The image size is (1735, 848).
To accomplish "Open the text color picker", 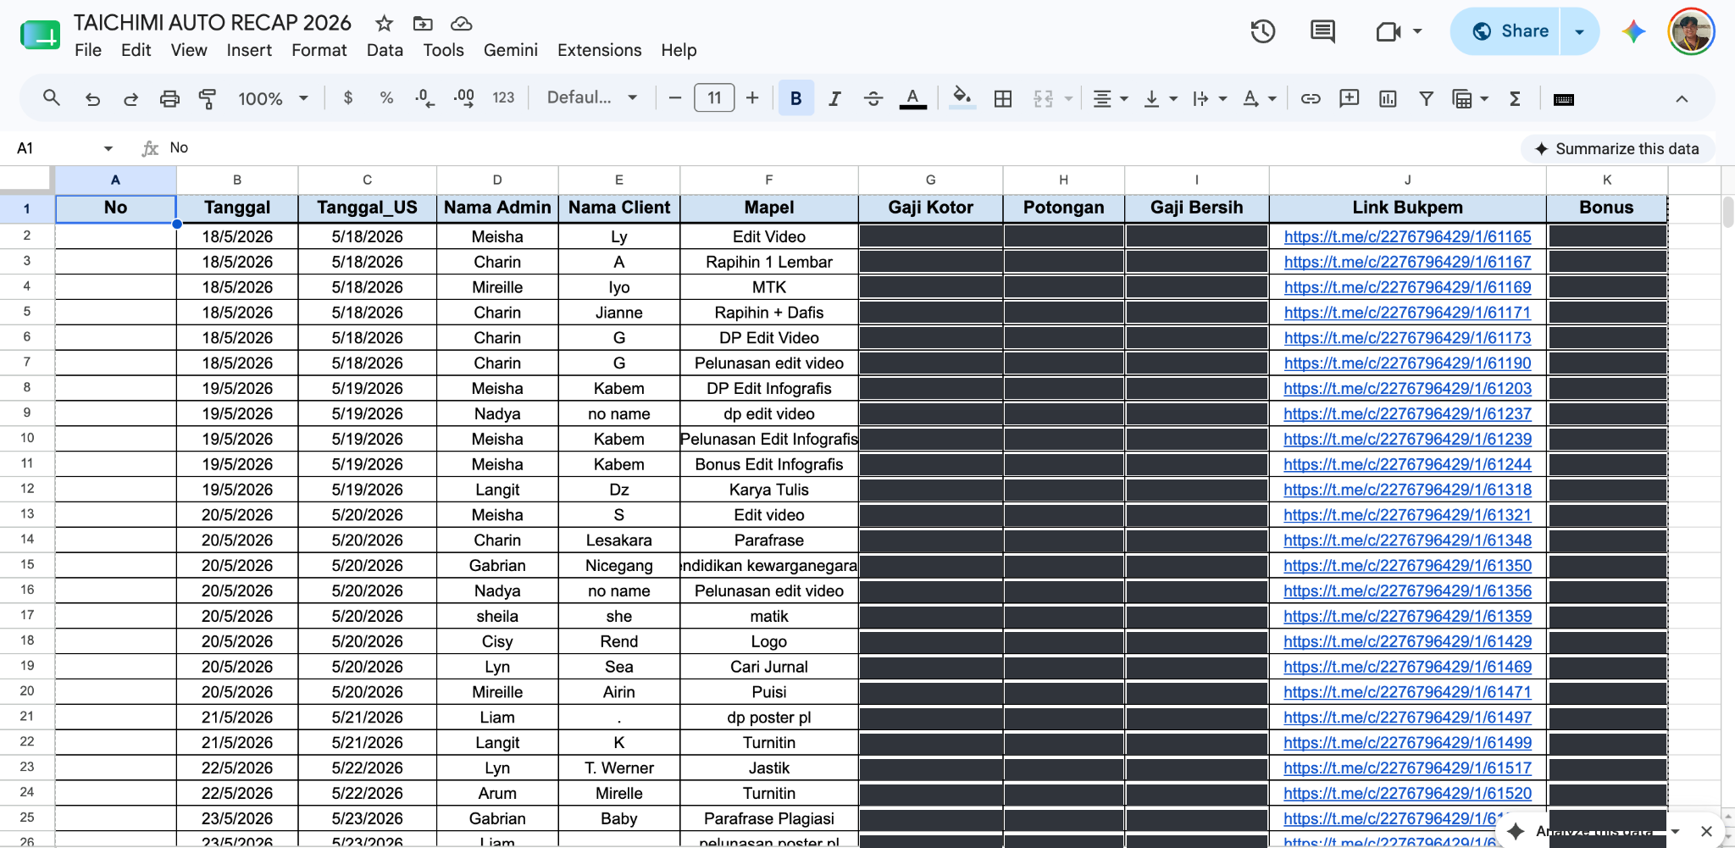I will pyautogui.click(x=912, y=98).
